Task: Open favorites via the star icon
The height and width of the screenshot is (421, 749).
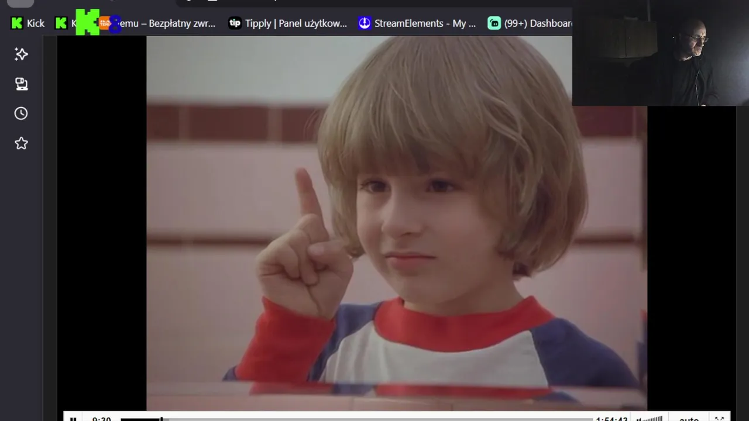Action: [x=21, y=143]
